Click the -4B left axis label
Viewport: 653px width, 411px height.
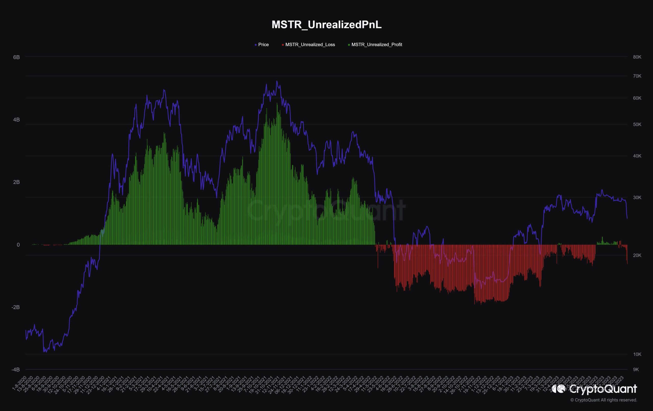pos(16,369)
